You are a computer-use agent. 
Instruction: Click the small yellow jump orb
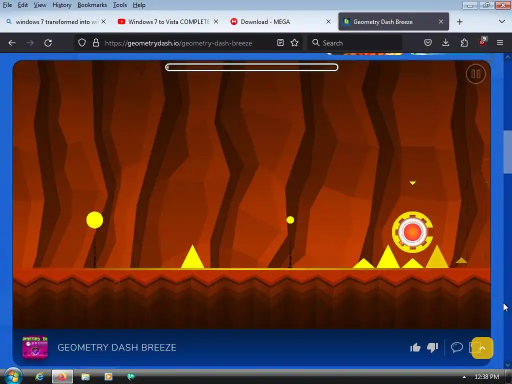tap(290, 220)
